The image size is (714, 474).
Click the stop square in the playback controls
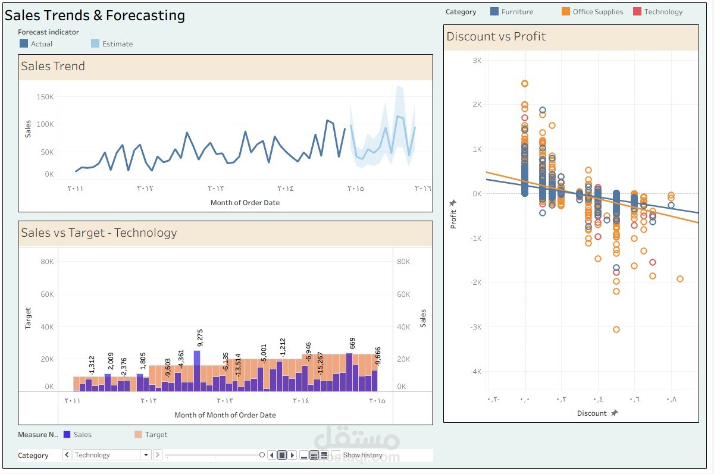(x=281, y=454)
